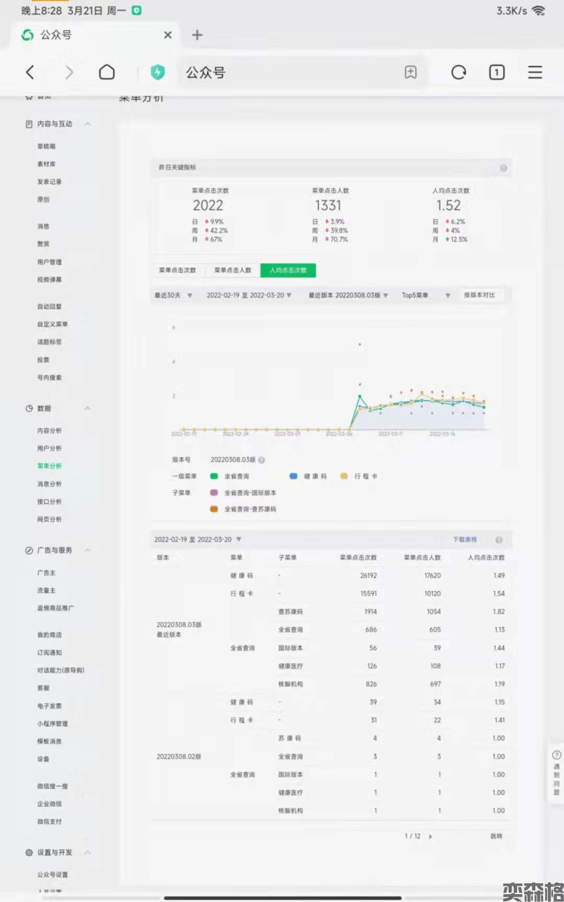The width and height of the screenshot is (564, 902).
Task: Click help icon beside 下载表格
Action: (499, 540)
